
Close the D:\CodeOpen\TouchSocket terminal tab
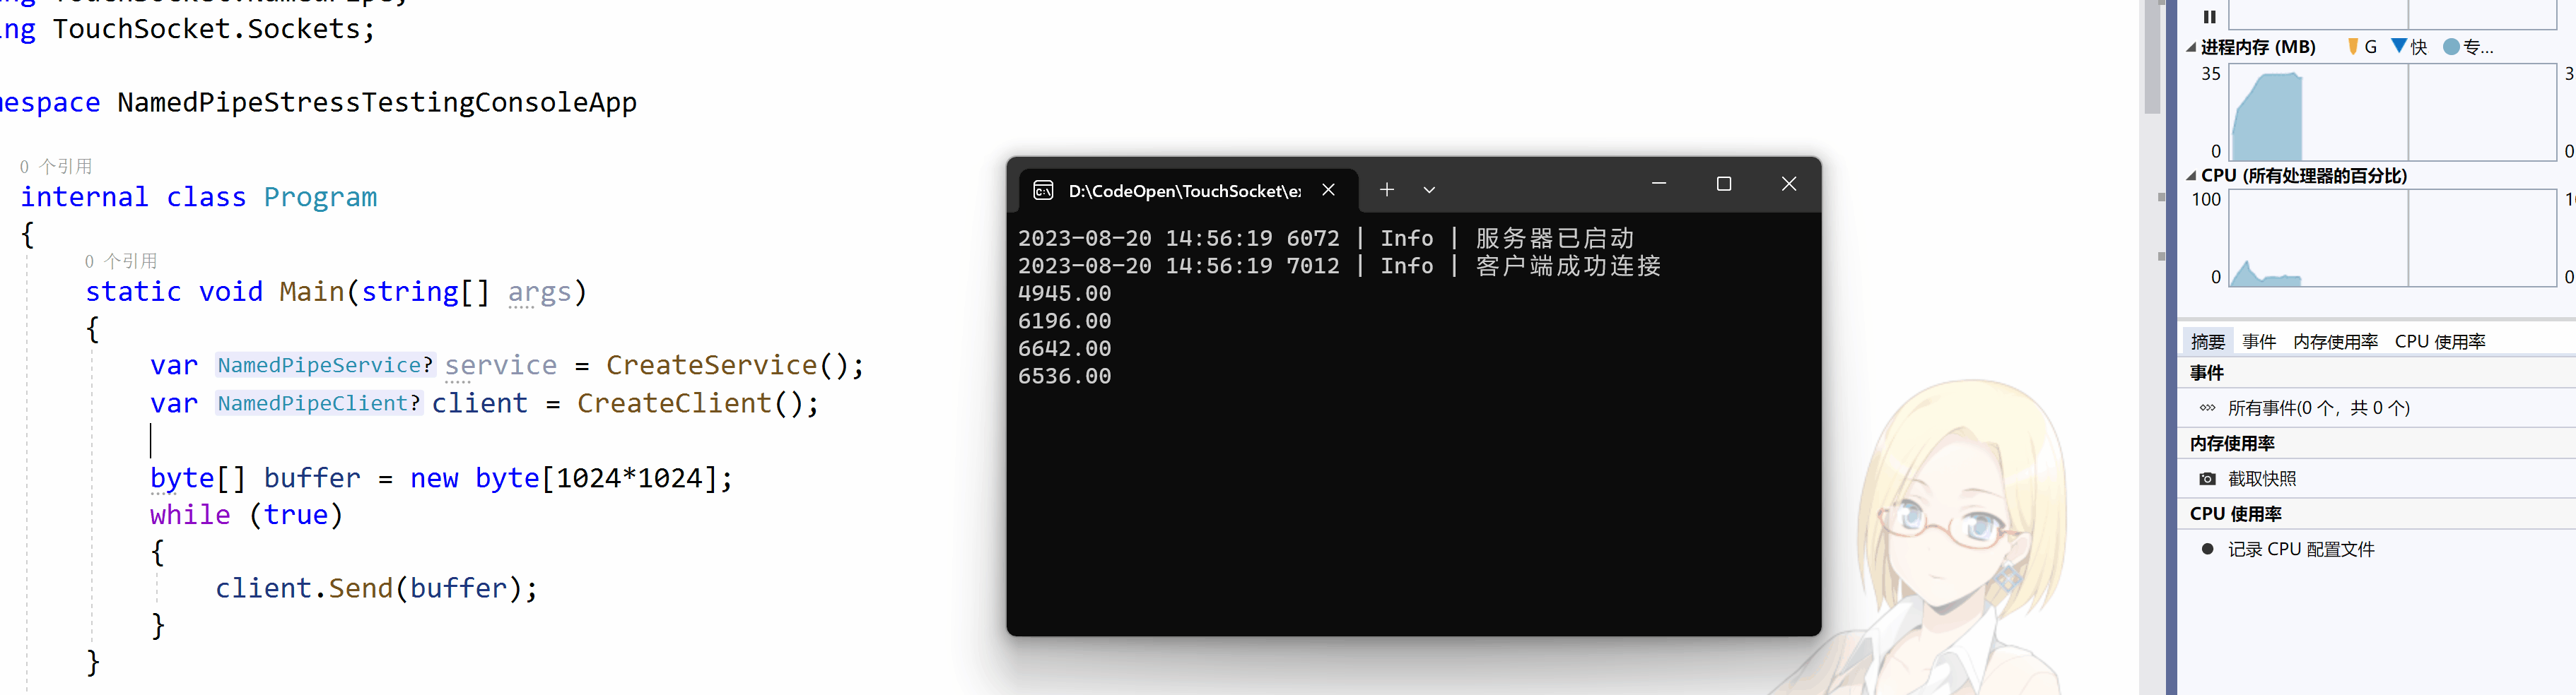coord(1328,190)
